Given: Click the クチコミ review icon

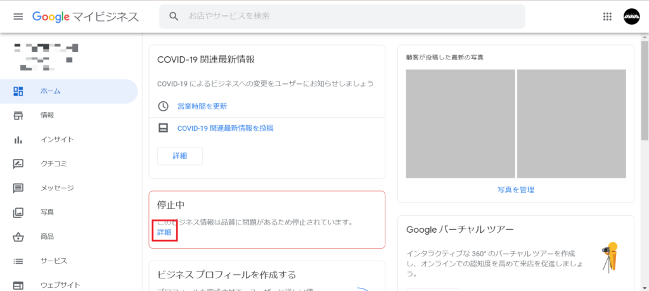Looking at the screenshot, I should 18,164.
